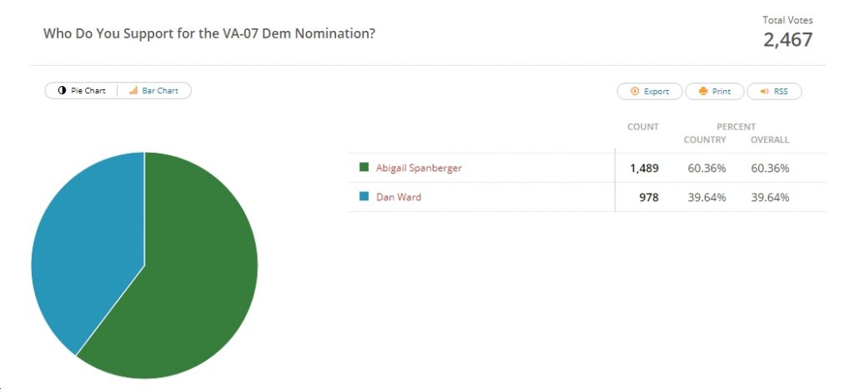Image resolution: width=854 pixels, height=389 pixels.
Task: Click the Total Votes 2,467 figure
Action: [787, 40]
